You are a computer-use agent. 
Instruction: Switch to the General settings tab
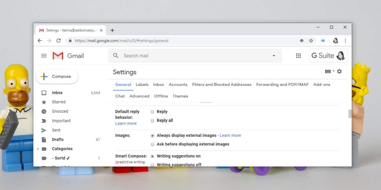[123, 85]
